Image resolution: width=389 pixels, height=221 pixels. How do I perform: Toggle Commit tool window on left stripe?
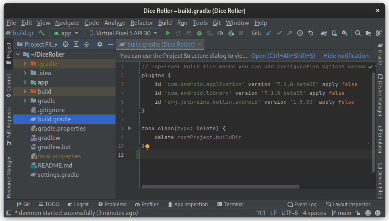[9, 86]
